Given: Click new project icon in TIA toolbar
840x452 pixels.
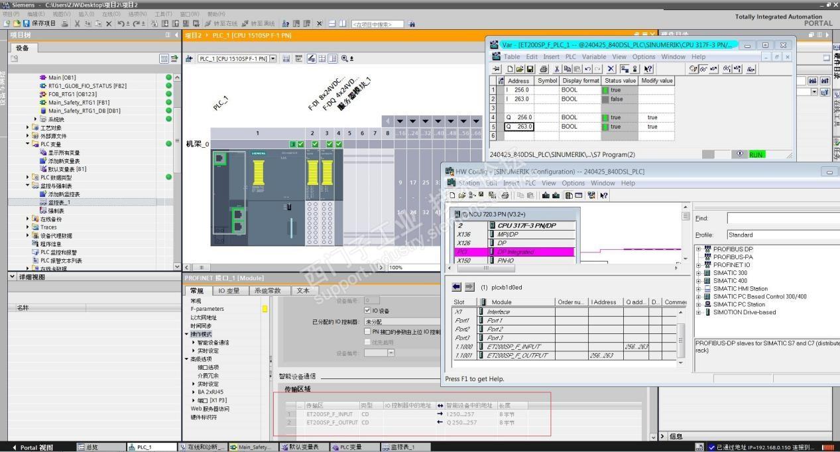Looking at the screenshot, I should tap(6, 23).
